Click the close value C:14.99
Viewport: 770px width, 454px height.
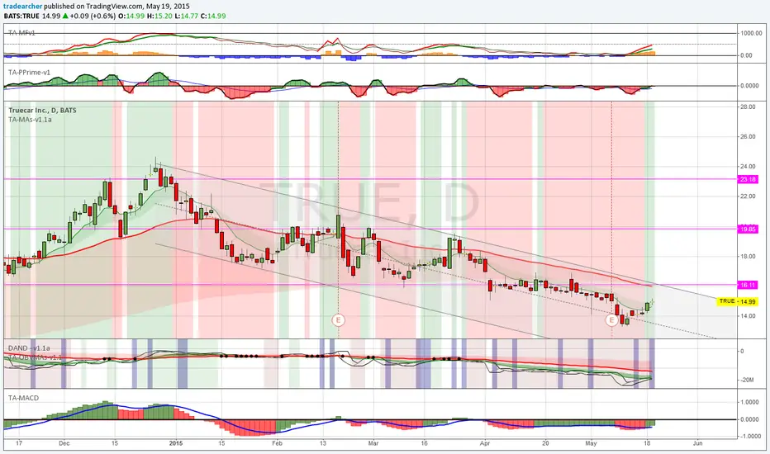(x=214, y=16)
